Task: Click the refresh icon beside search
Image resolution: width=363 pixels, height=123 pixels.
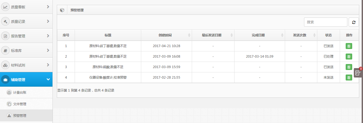Action: (354, 22)
